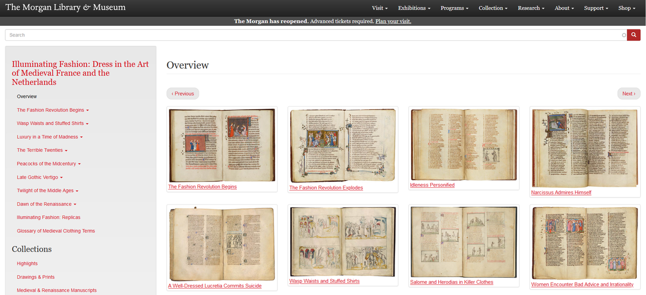Open Glossary of Medieval Clothing Terms
This screenshot has width=646, height=295.
pyautogui.click(x=56, y=231)
